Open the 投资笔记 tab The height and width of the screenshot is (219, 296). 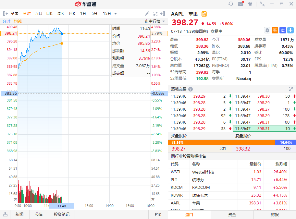(62, 214)
